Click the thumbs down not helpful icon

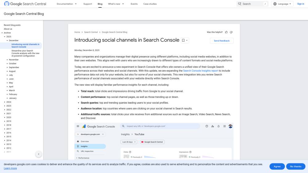click(x=231, y=32)
